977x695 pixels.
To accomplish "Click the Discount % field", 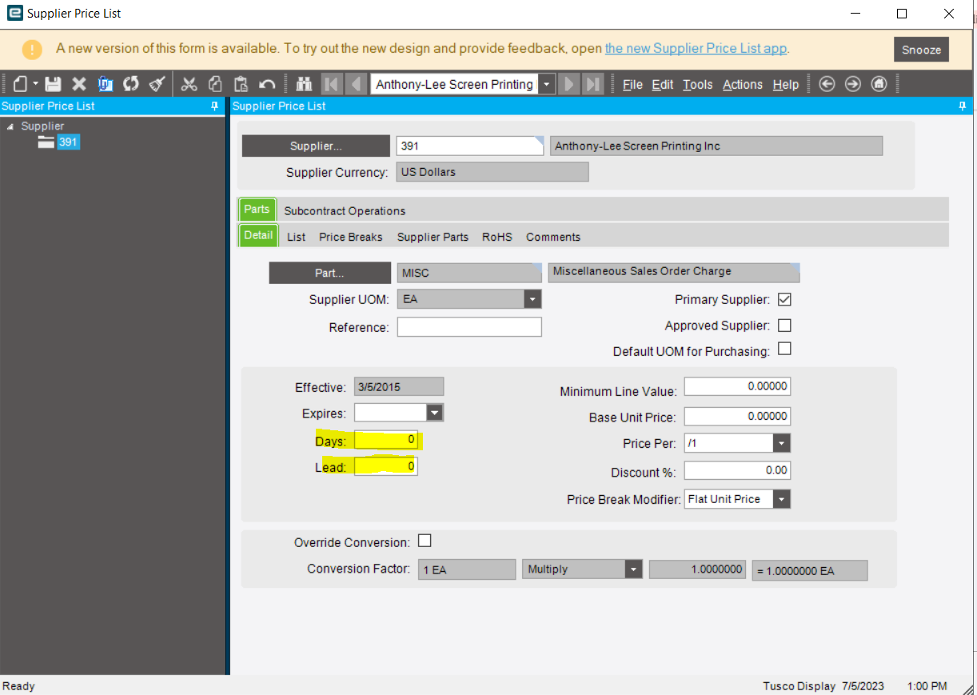I will [x=737, y=470].
